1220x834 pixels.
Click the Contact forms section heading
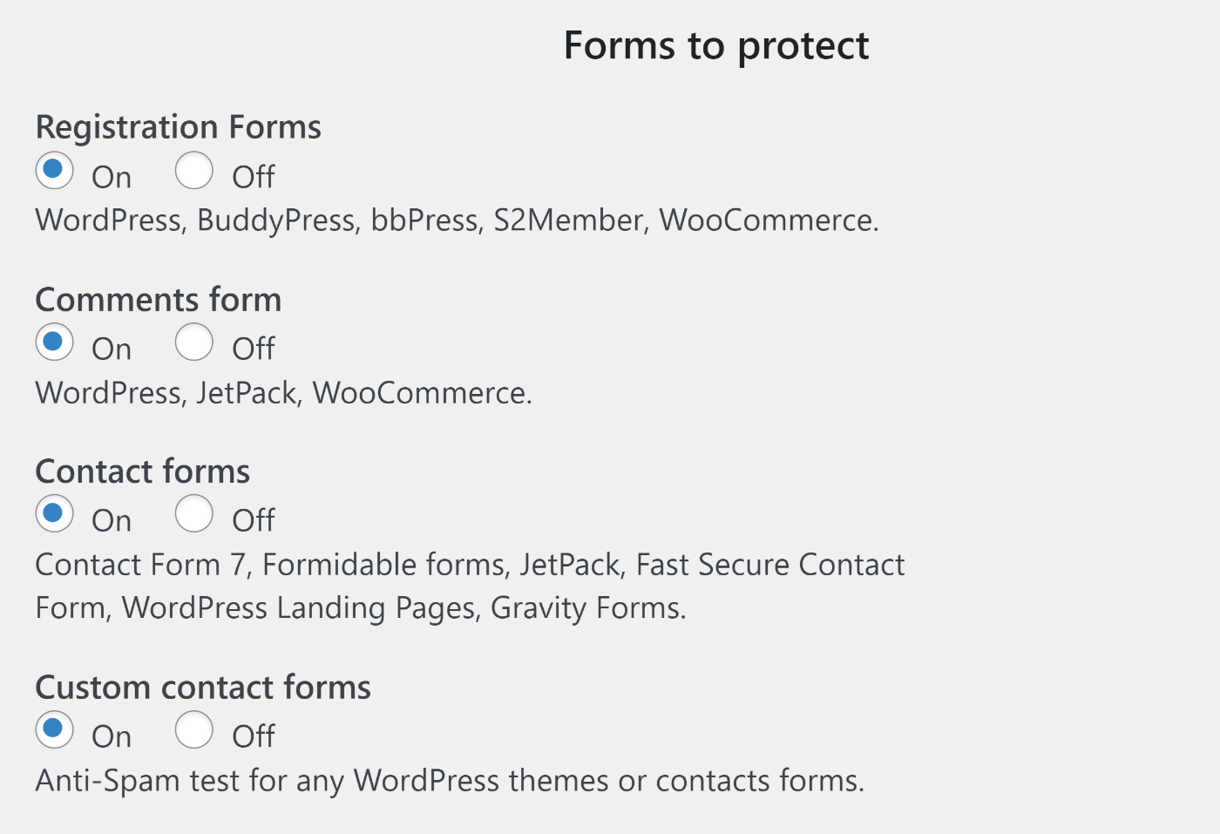142,471
